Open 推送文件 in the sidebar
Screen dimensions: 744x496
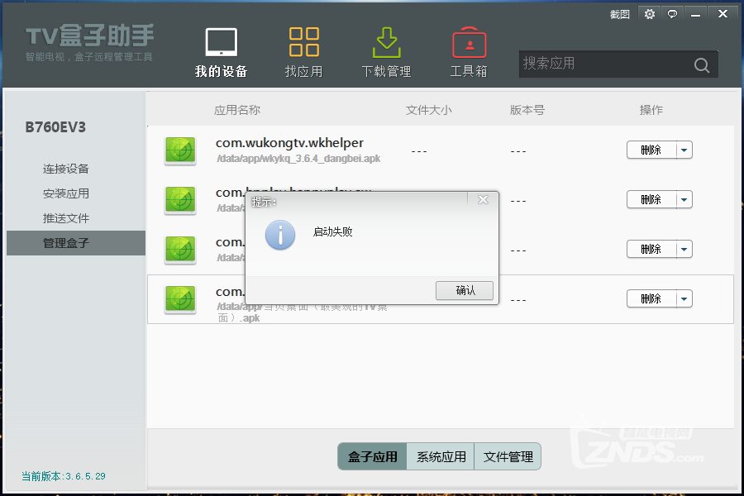pyautogui.click(x=66, y=218)
